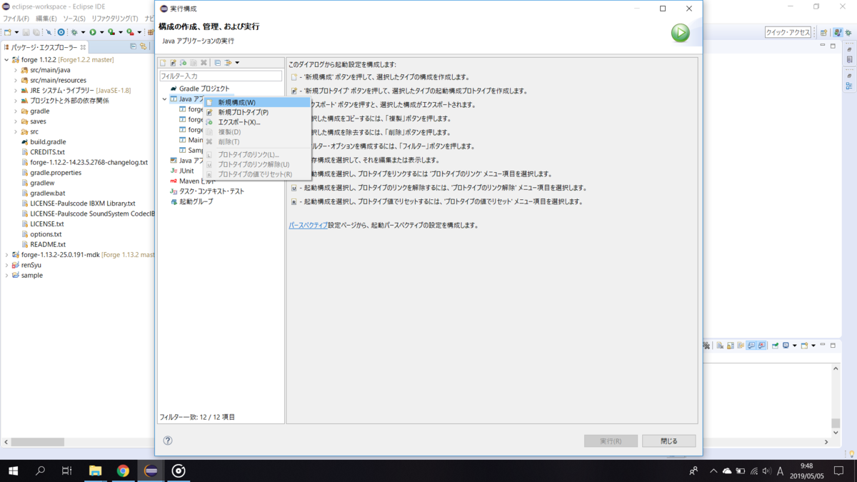Viewport: 857px width, 482px height.
Task: Select the green Run icon in the toolbar
Action: 93,32
